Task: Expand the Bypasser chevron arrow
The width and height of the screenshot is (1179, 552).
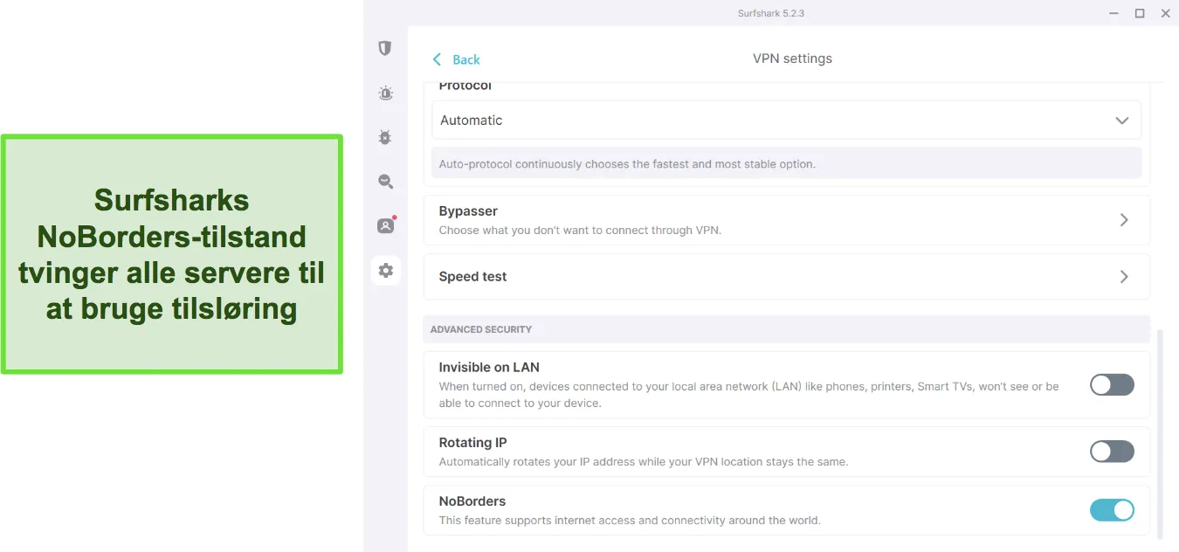Action: [1124, 220]
